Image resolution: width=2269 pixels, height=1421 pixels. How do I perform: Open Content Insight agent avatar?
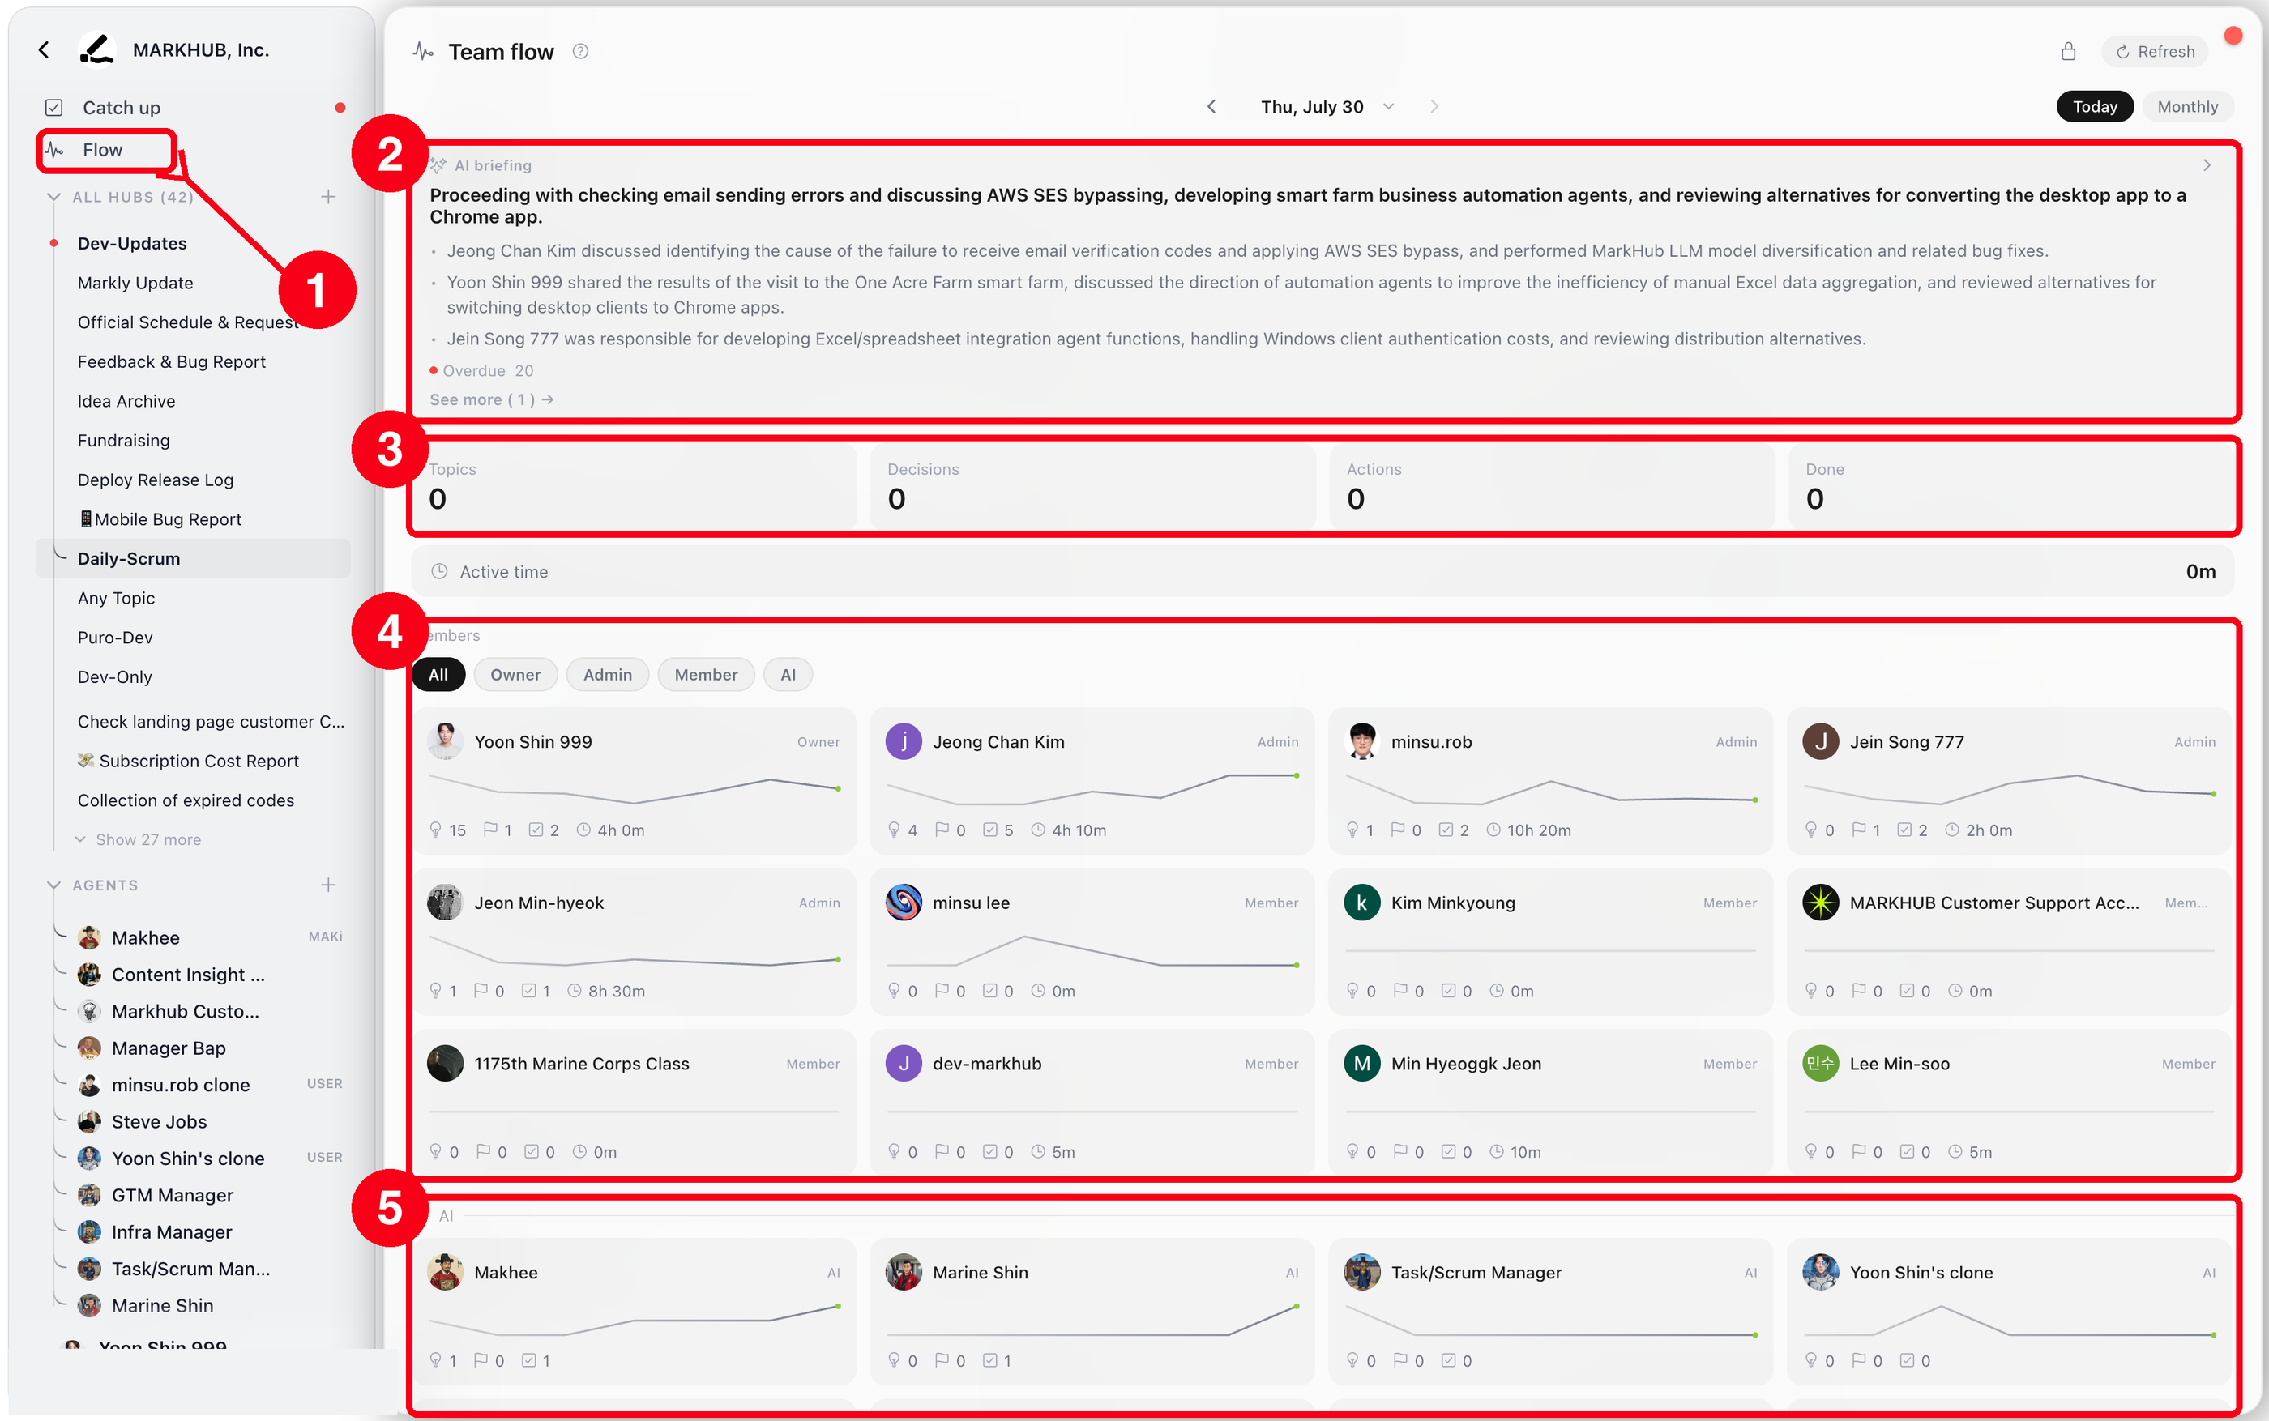(x=89, y=974)
